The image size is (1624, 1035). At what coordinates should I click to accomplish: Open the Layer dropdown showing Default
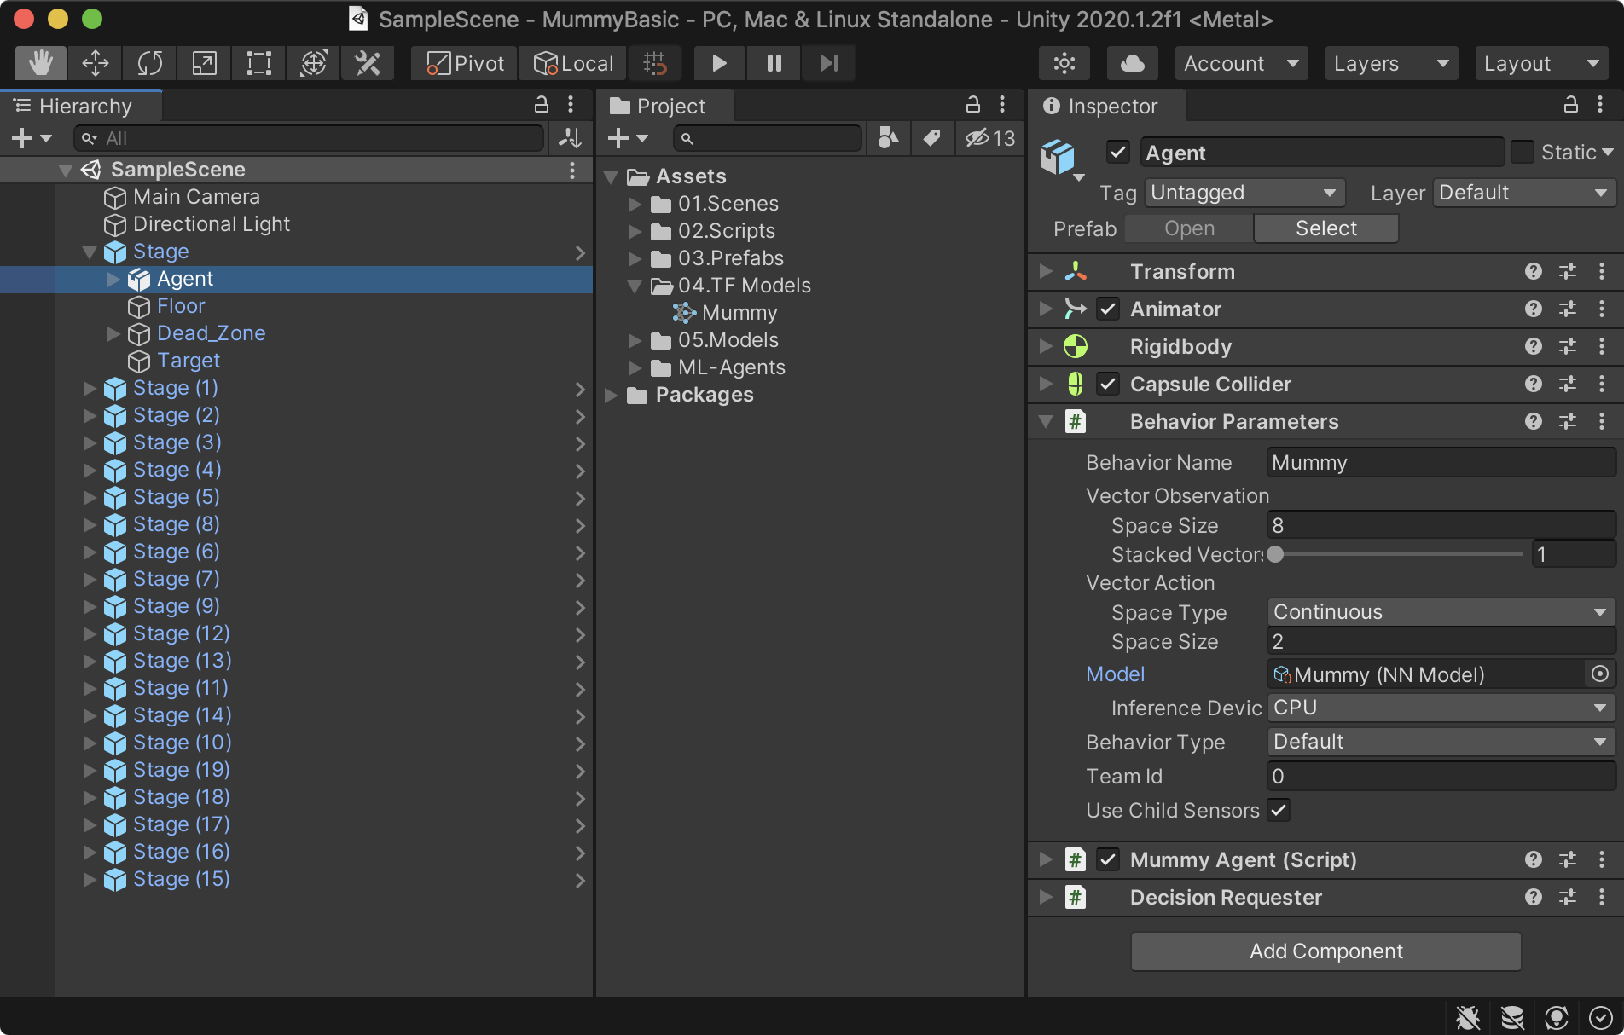[x=1524, y=193]
